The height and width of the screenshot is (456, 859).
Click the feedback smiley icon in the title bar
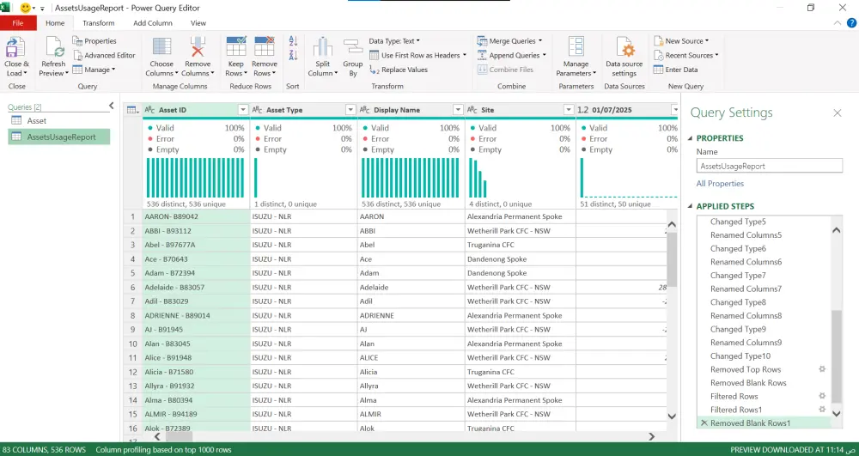(x=25, y=9)
